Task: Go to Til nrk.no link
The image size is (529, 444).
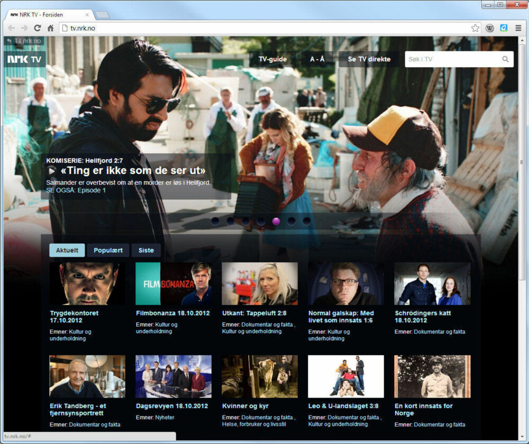Action: (x=24, y=41)
